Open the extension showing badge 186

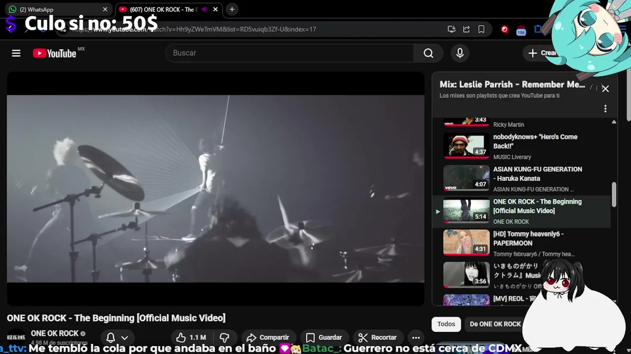(x=521, y=30)
